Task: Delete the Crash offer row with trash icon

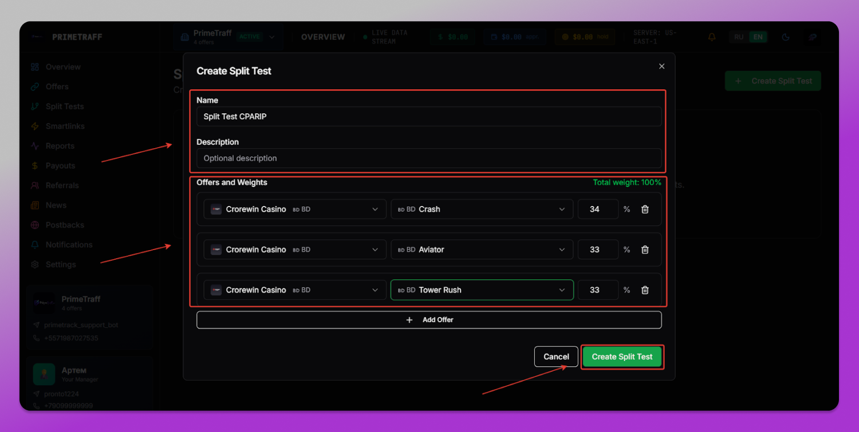Action: tap(645, 209)
